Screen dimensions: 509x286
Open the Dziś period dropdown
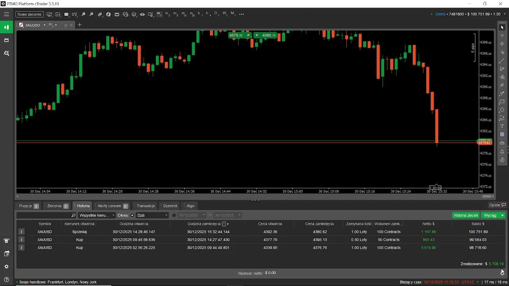[x=152, y=215]
